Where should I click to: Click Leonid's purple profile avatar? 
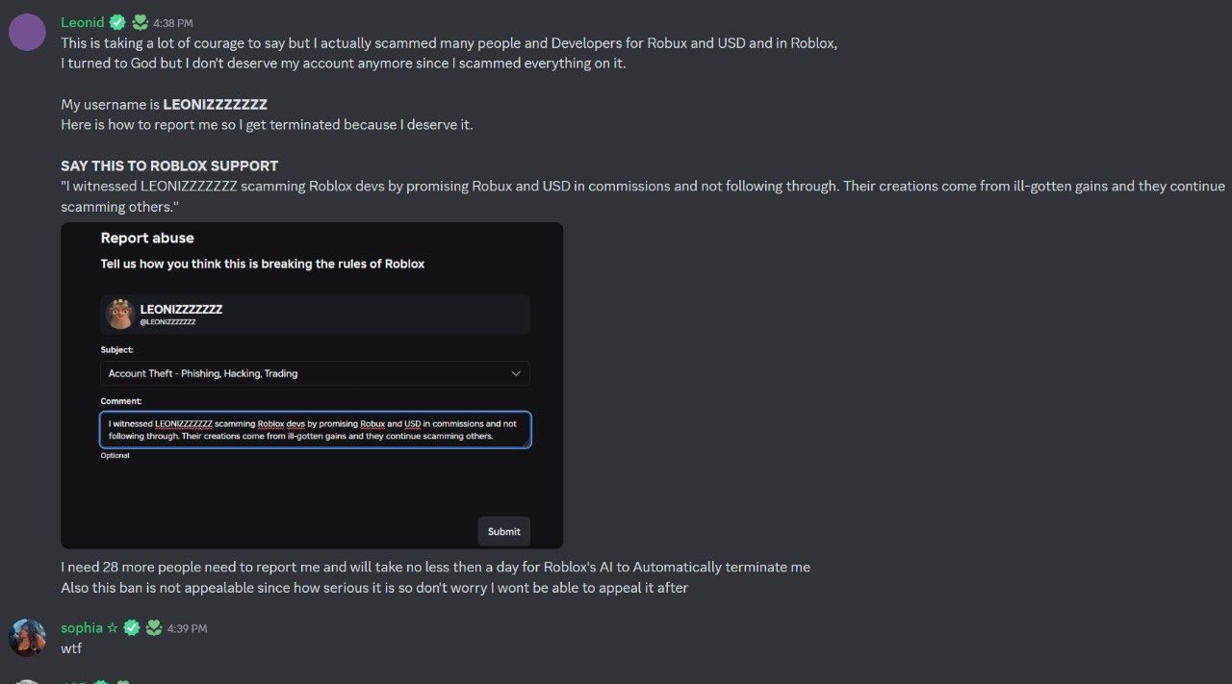(27, 33)
